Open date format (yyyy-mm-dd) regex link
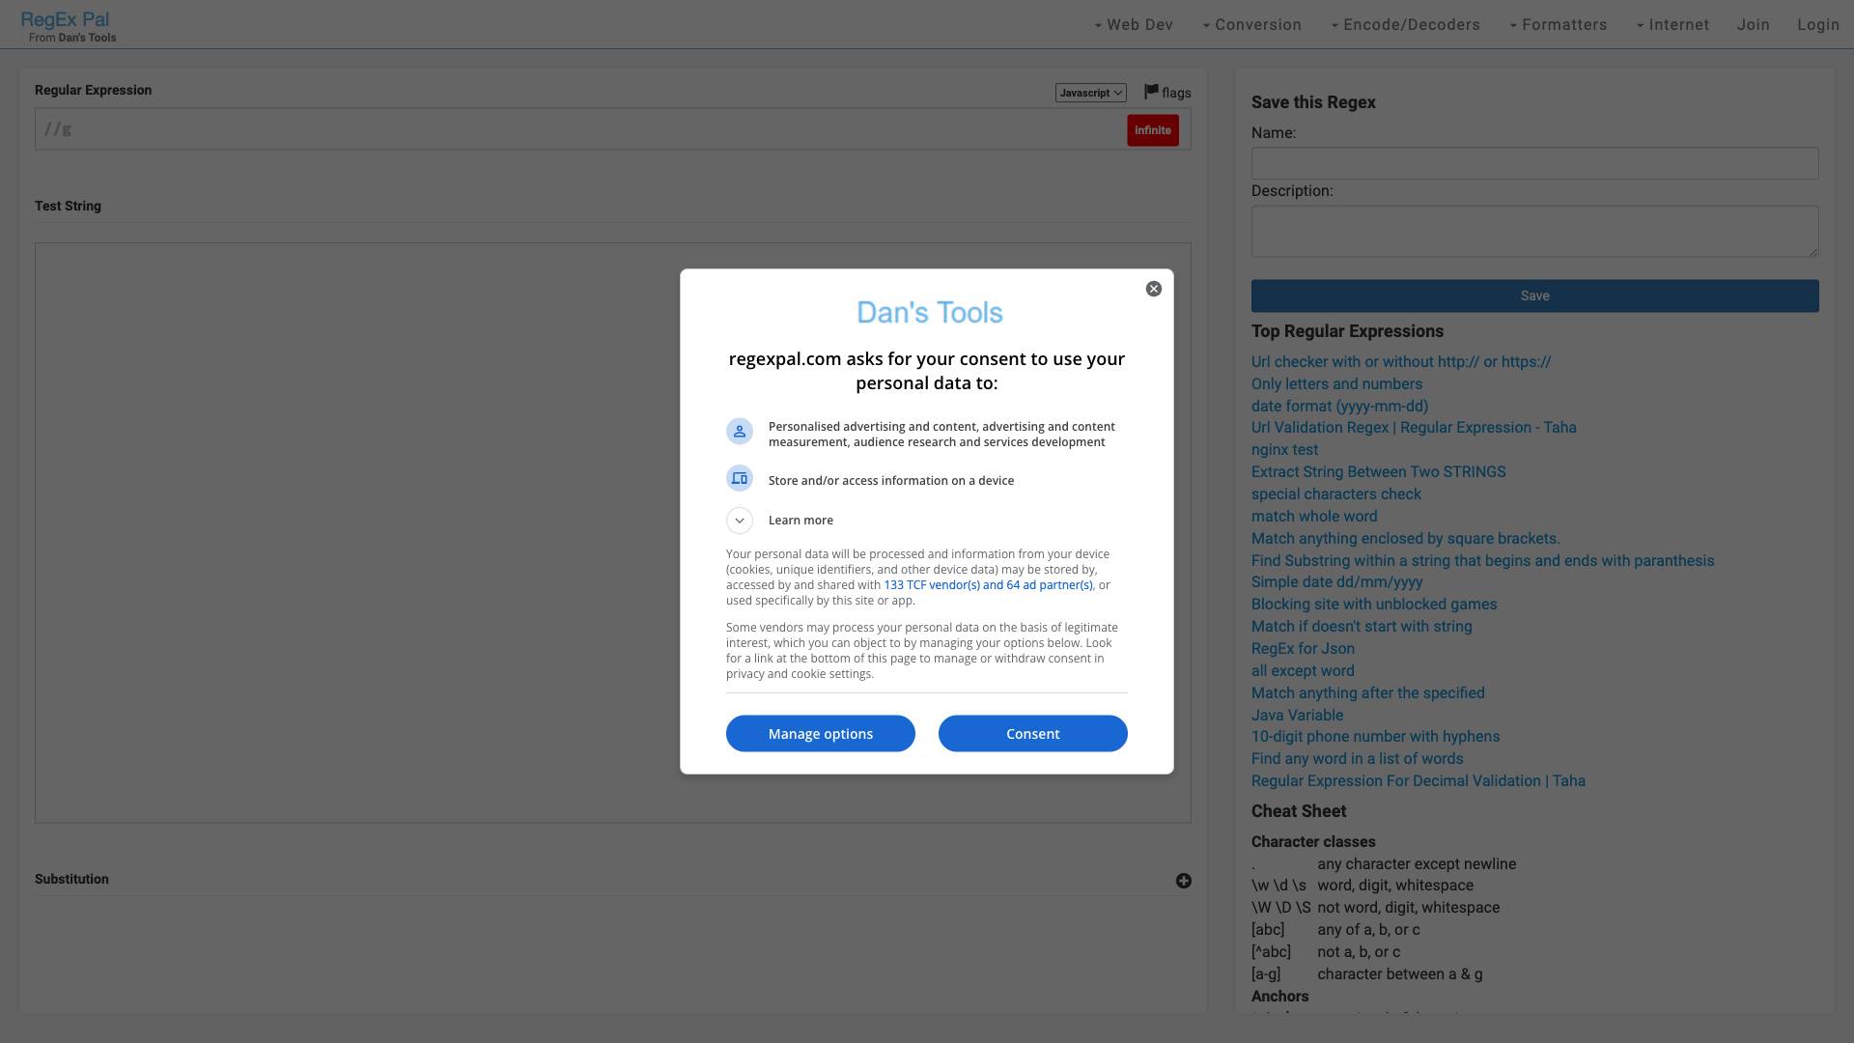1854x1043 pixels. [x=1339, y=407]
